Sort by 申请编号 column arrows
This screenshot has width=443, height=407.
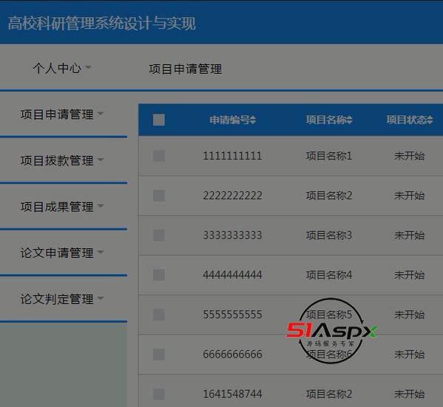253,120
